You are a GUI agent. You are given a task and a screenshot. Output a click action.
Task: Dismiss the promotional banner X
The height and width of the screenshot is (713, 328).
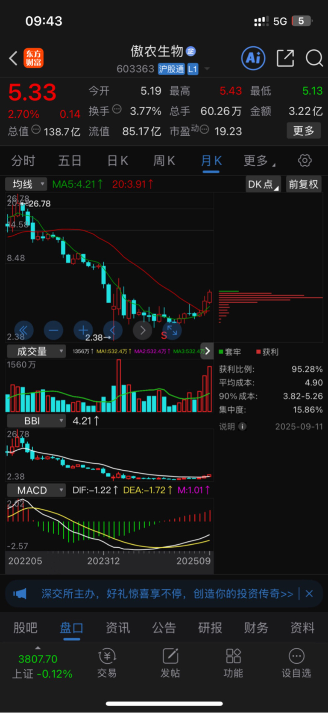click(310, 594)
